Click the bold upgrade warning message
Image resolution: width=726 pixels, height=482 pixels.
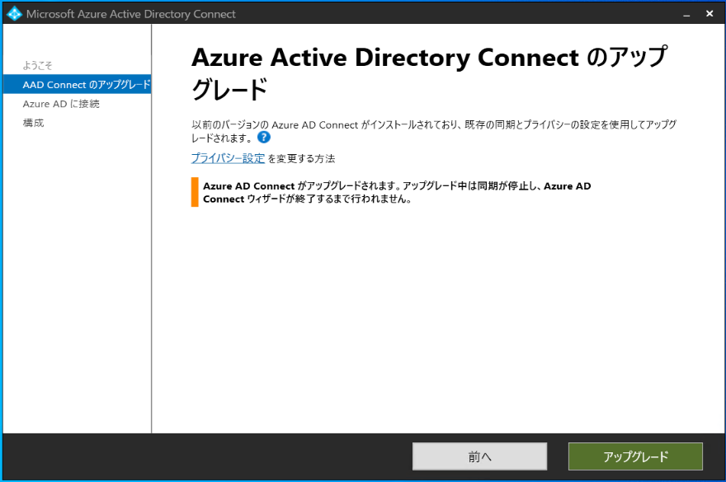(x=396, y=193)
